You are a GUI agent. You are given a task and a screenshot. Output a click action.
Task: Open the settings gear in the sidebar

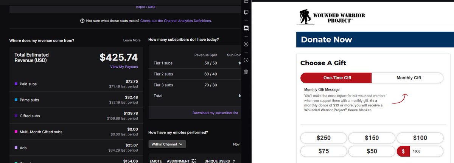[x=246, y=72]
